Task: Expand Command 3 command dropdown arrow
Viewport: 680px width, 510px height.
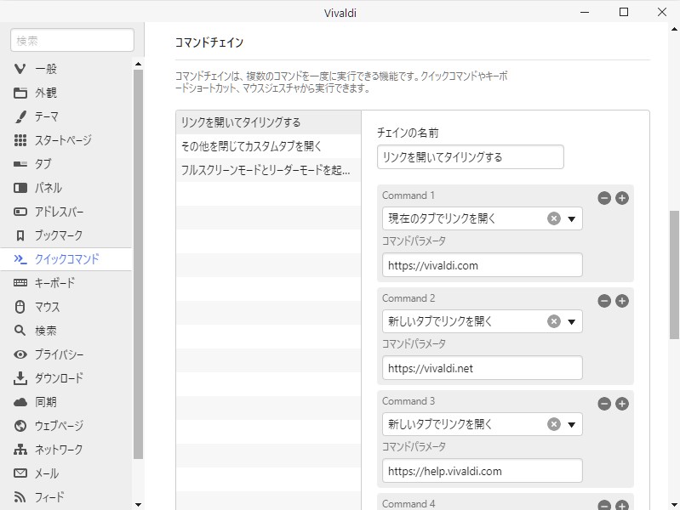Action: [572, 425]
